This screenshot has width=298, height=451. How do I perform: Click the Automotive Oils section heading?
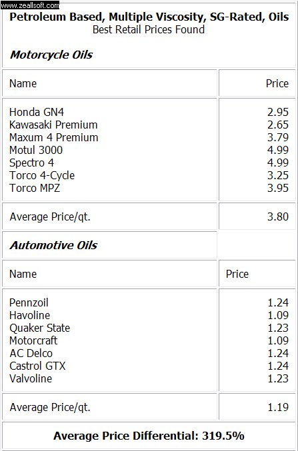53,245
